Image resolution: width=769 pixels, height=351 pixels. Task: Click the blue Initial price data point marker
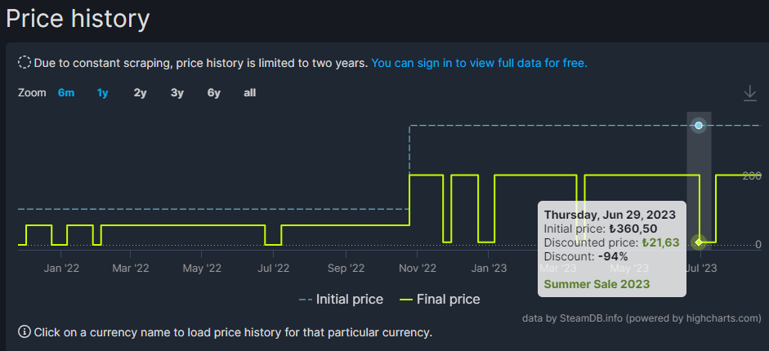coord(699,125)
